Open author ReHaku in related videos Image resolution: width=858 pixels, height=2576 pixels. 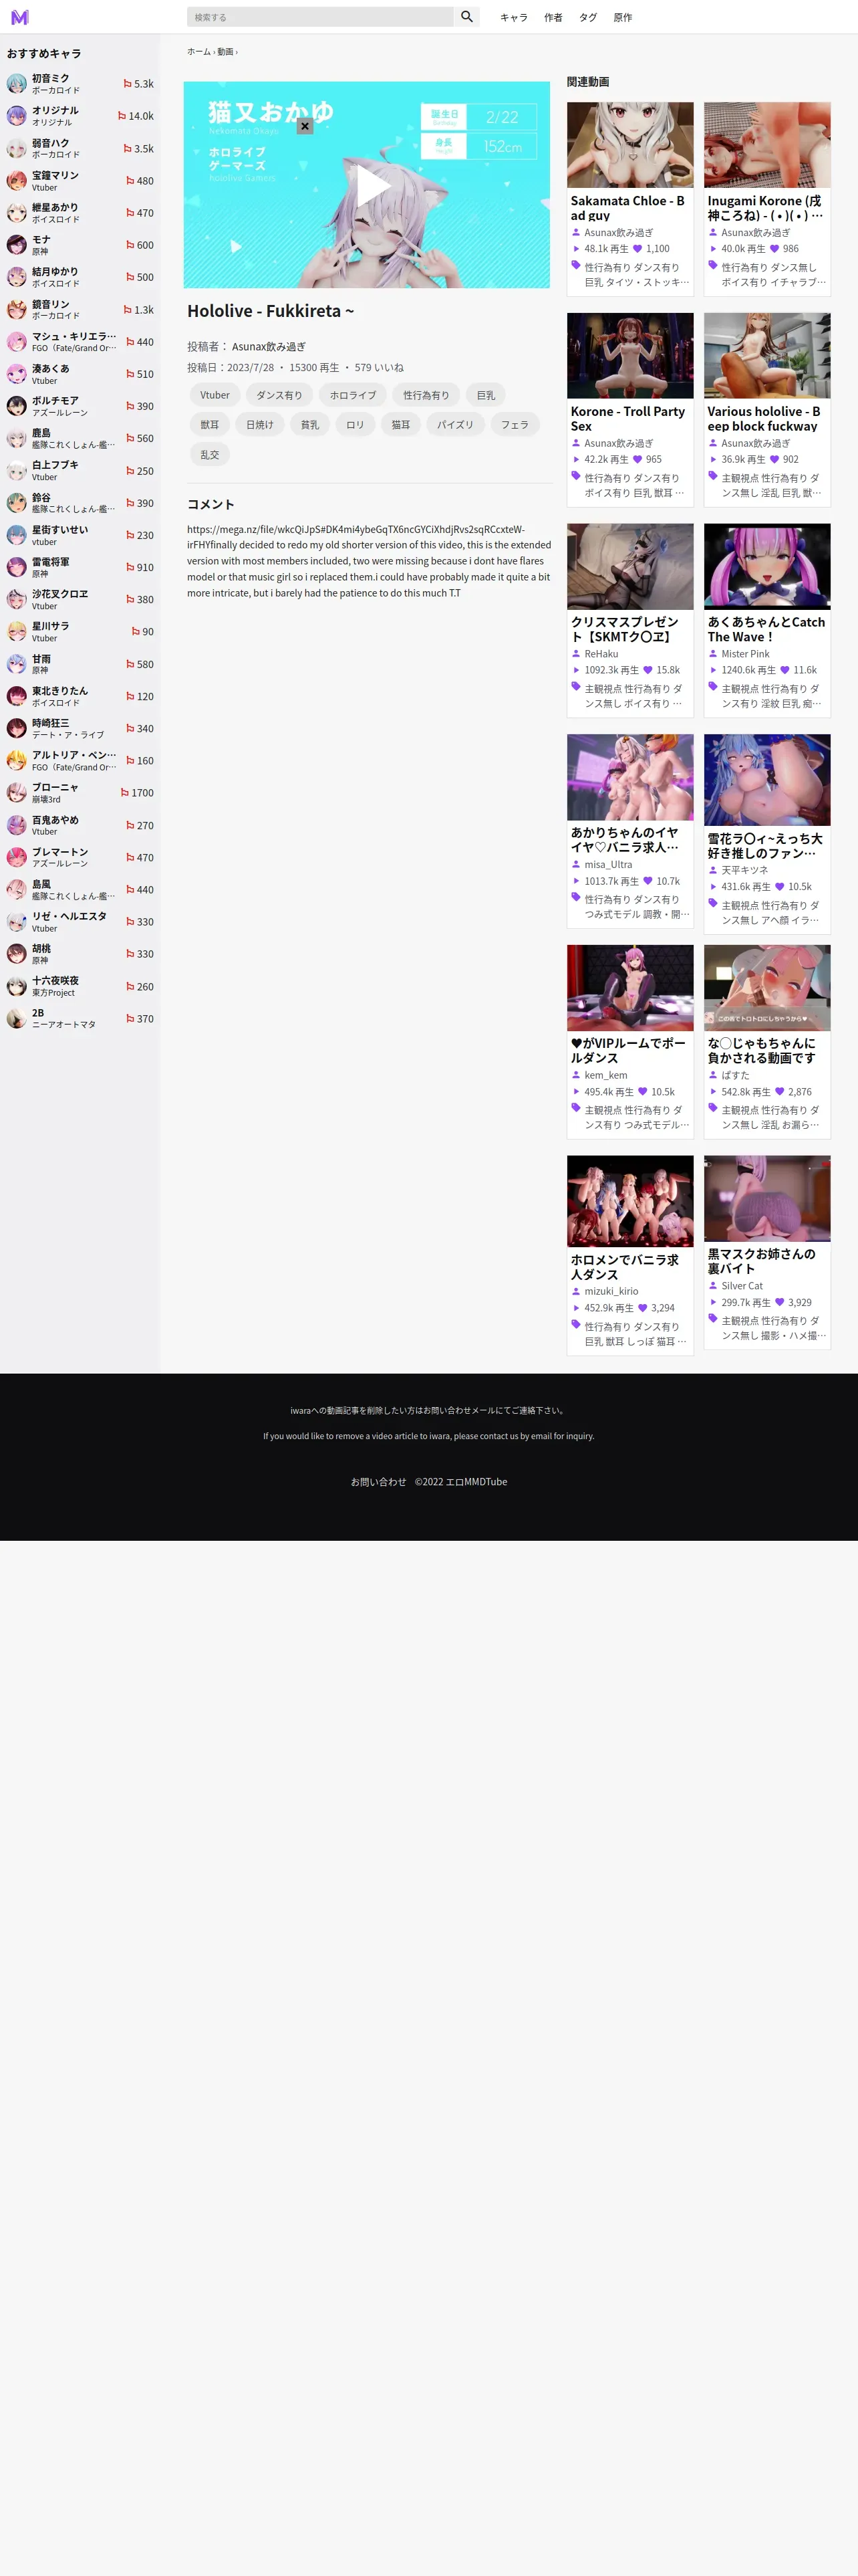601,654
